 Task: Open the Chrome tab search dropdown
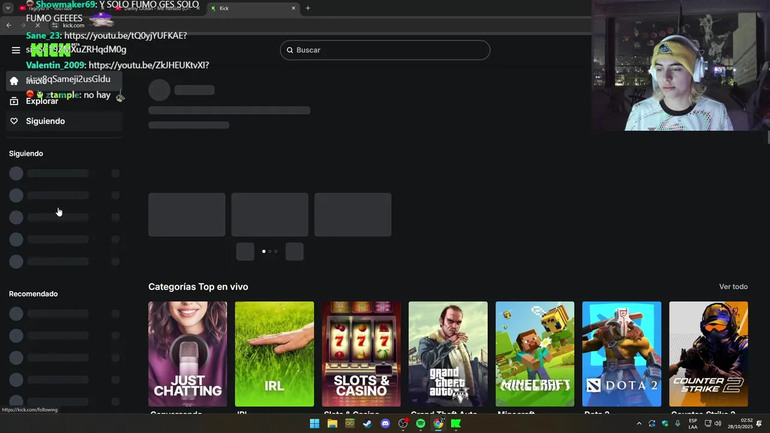8,8
